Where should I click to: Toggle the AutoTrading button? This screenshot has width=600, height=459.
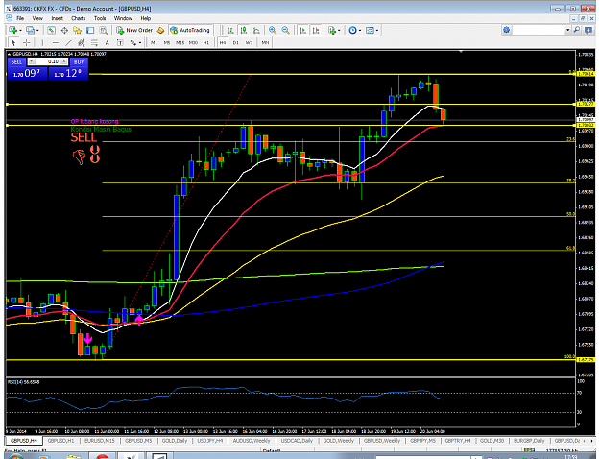click(x=190, y=30)
